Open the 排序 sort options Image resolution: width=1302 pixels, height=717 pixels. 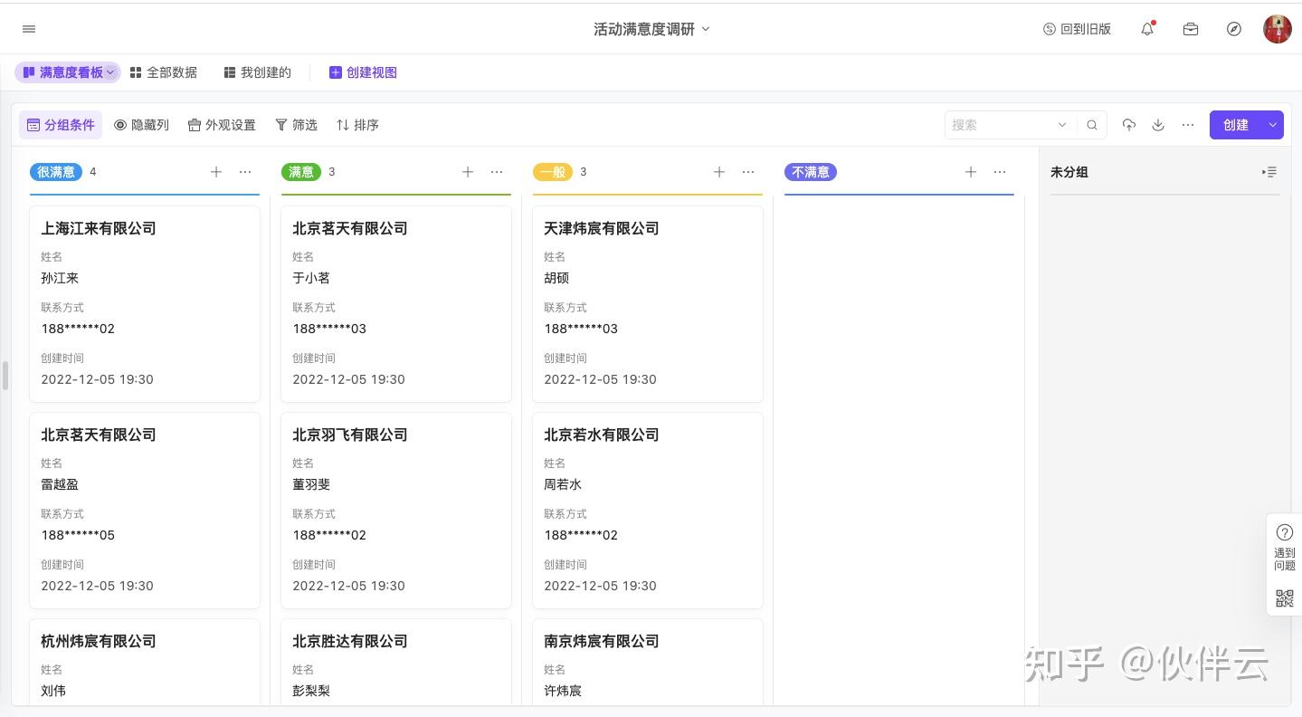tap(357, 125)
